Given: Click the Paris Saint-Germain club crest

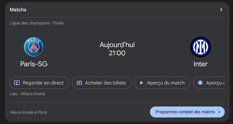Looking at the screenshot, I should pos(34,47).
